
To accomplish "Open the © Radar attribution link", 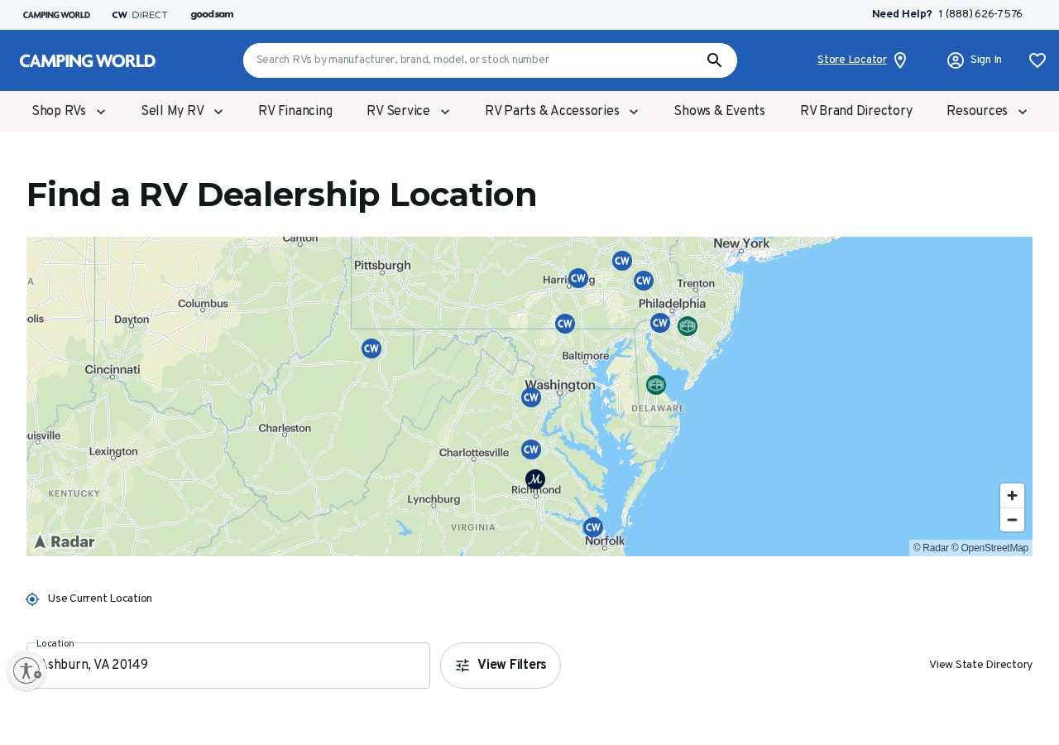I will pyautogui.click(x=931, y=548).
